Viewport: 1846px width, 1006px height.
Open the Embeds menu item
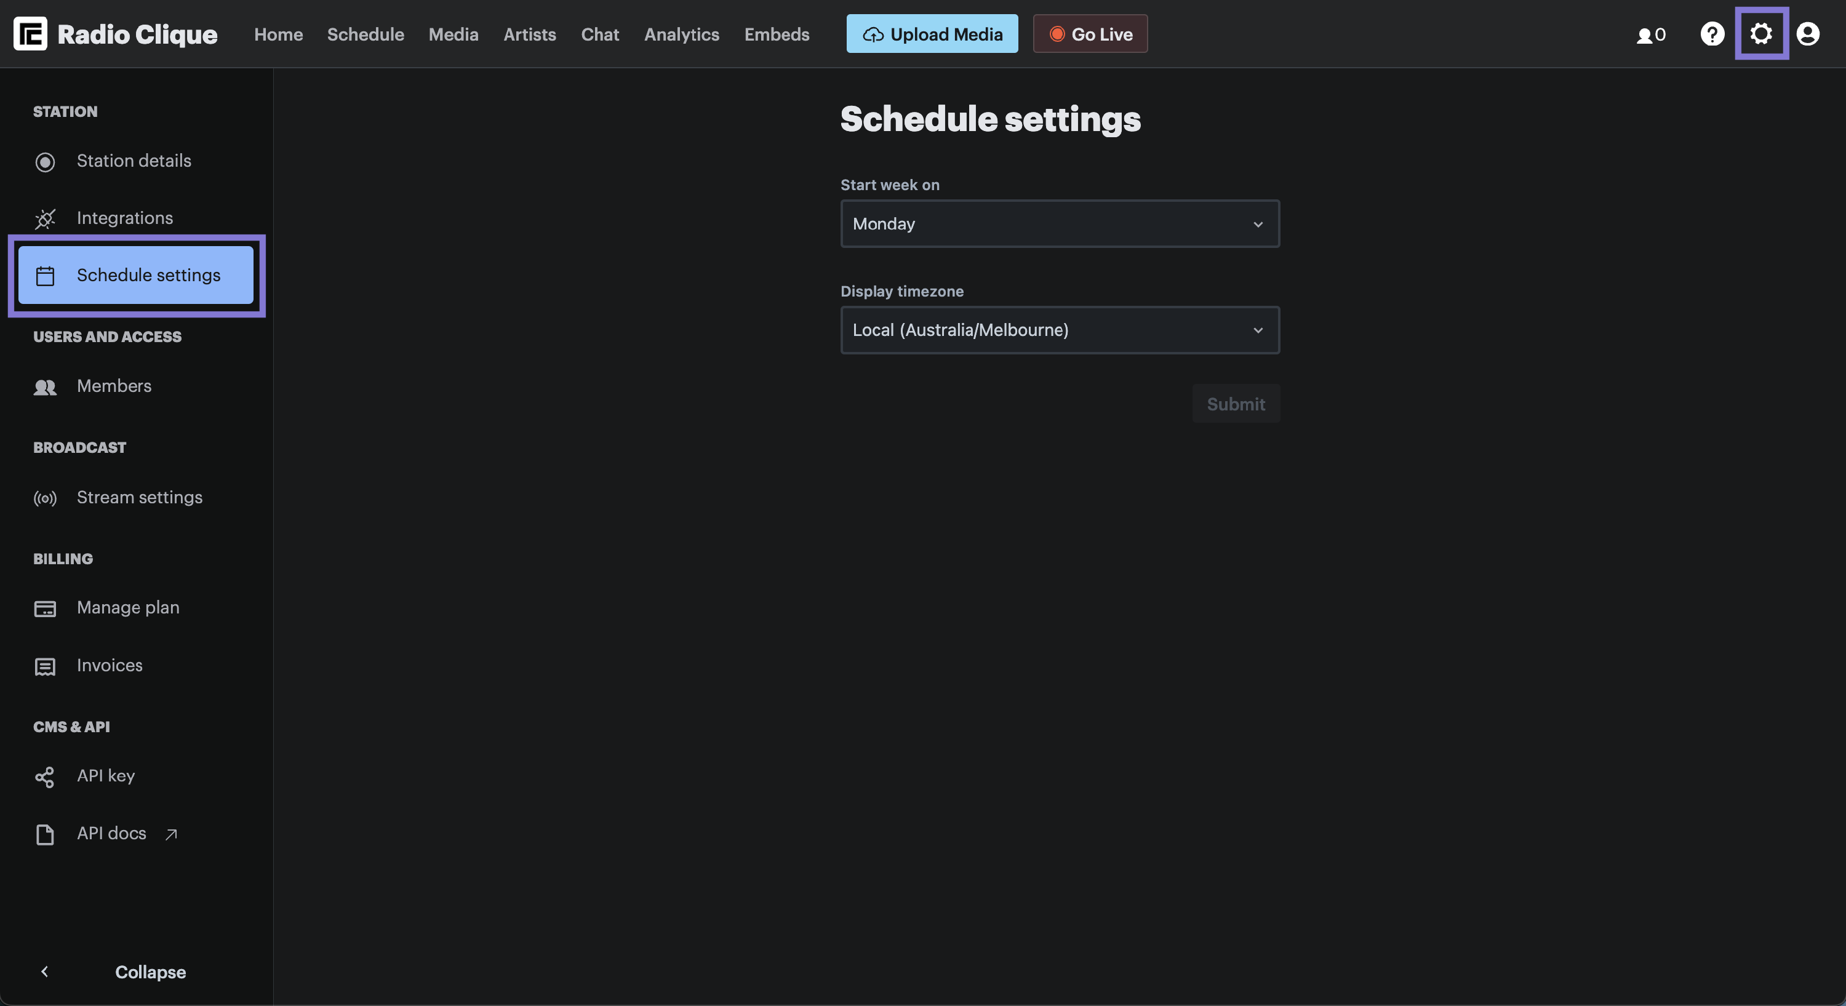click(x=777, y=34)
